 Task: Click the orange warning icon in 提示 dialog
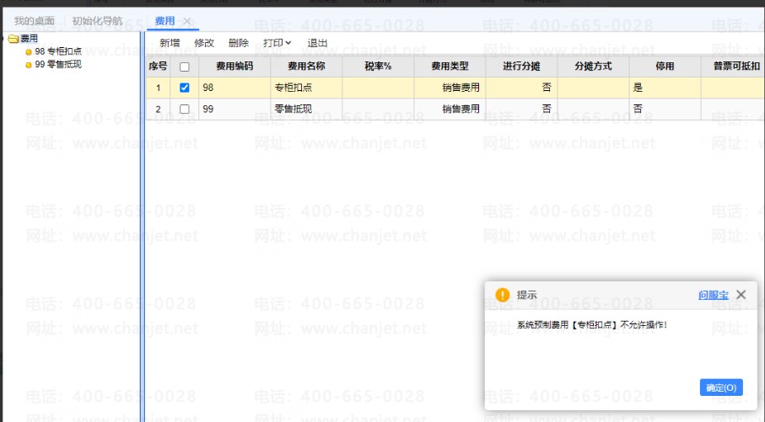[x=502, y=295]
